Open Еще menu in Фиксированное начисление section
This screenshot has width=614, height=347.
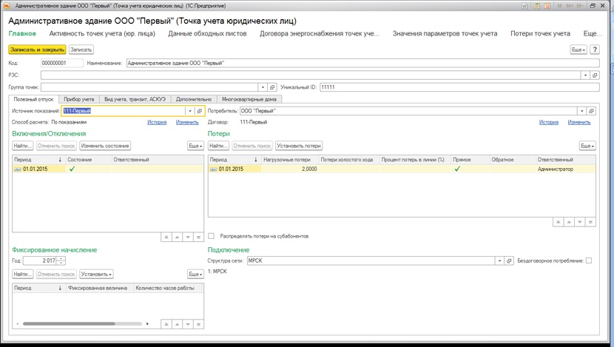[x=195, y=274]
